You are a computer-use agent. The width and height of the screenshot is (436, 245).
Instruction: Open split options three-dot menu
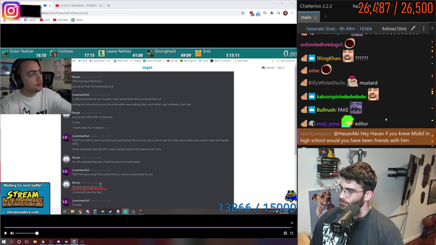(x=424, y=29)
